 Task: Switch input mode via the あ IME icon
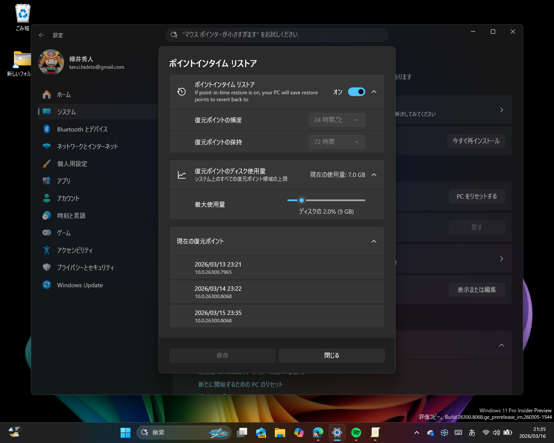click(472, 433)
